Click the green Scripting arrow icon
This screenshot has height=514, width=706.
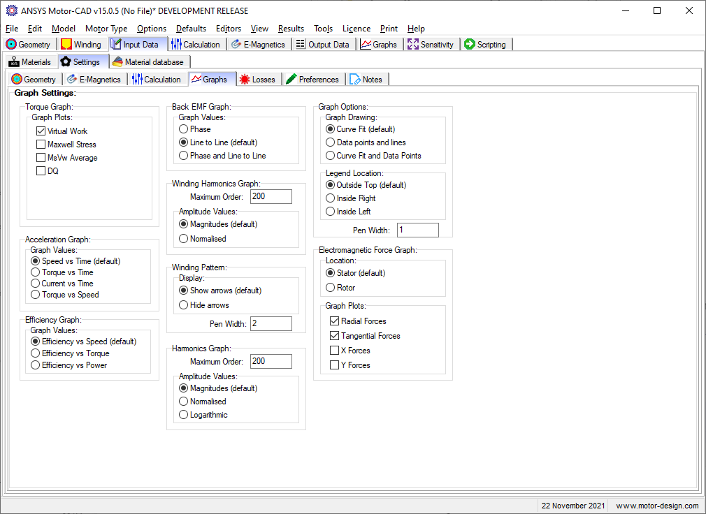[470, 44]
